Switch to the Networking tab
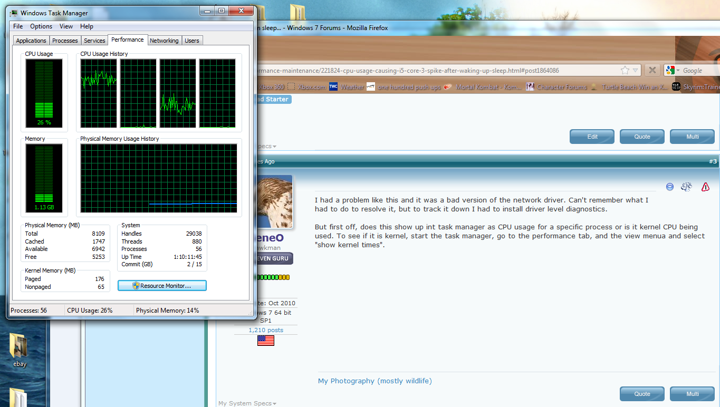 point(164,41)
